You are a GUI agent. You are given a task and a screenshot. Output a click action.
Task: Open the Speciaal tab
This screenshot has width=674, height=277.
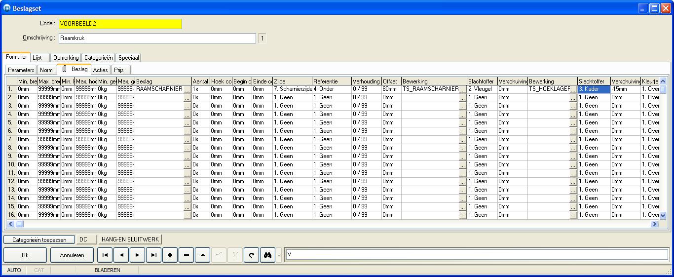click(128, 58)
